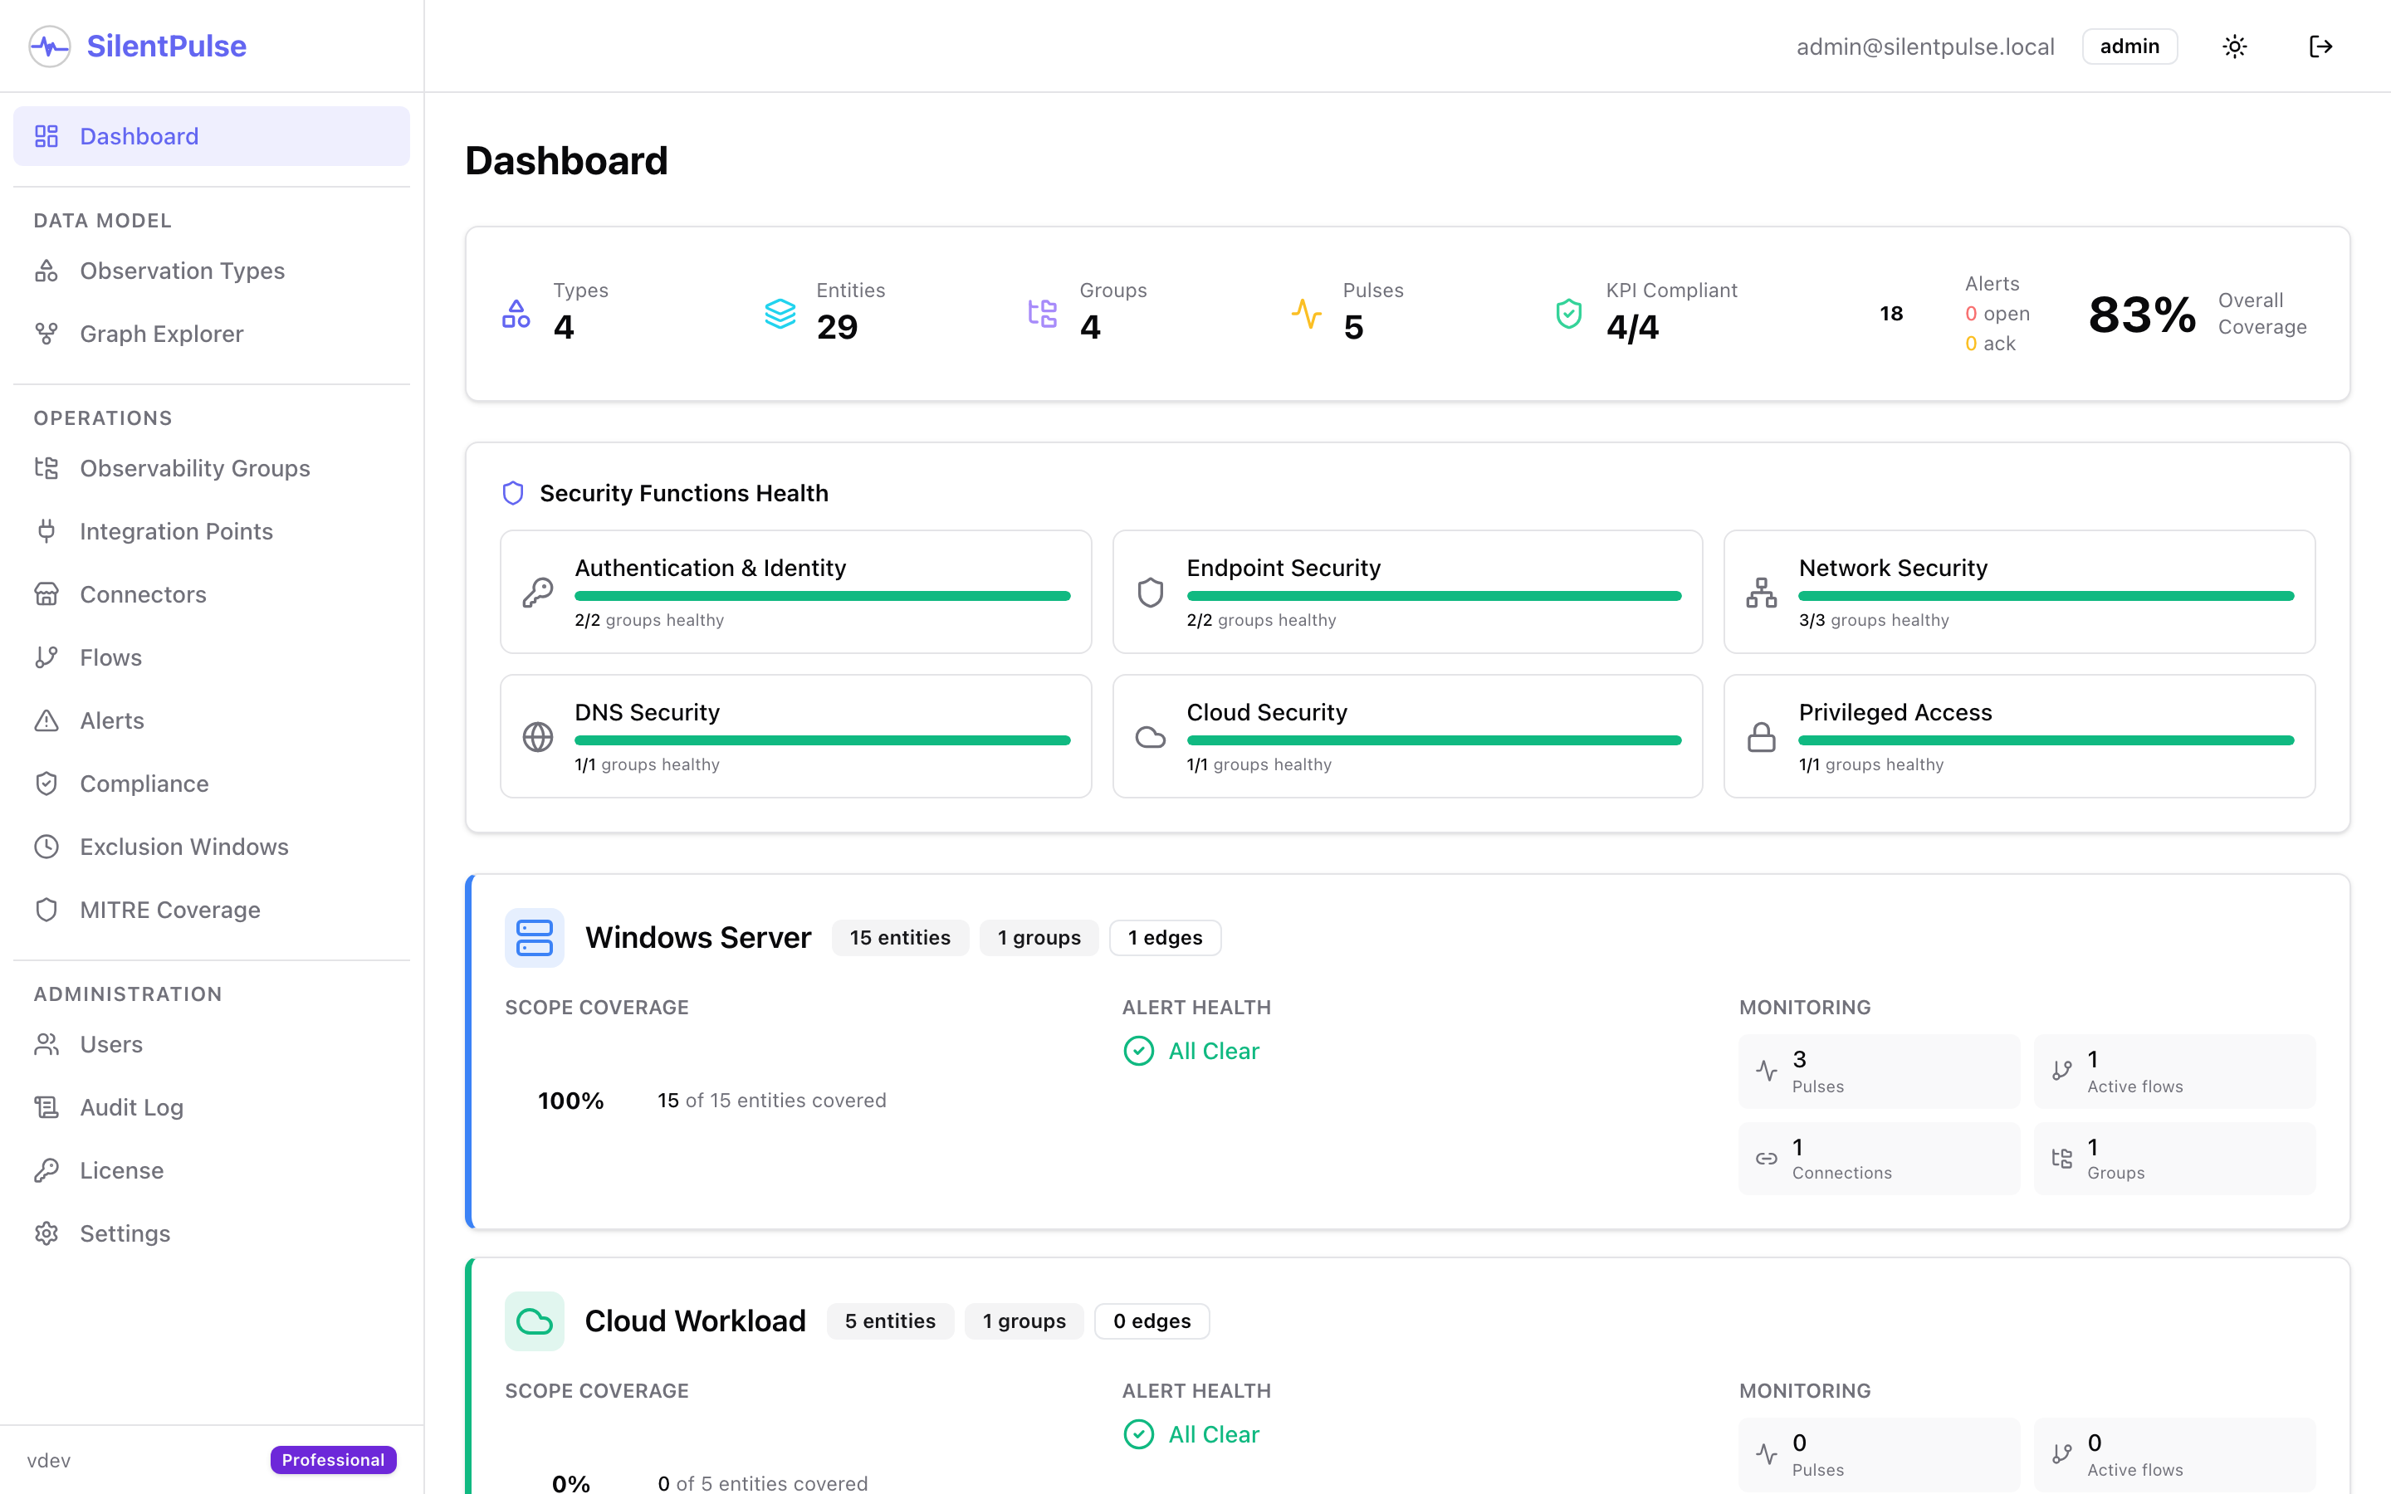Open Users administration page

(212, 1044)
